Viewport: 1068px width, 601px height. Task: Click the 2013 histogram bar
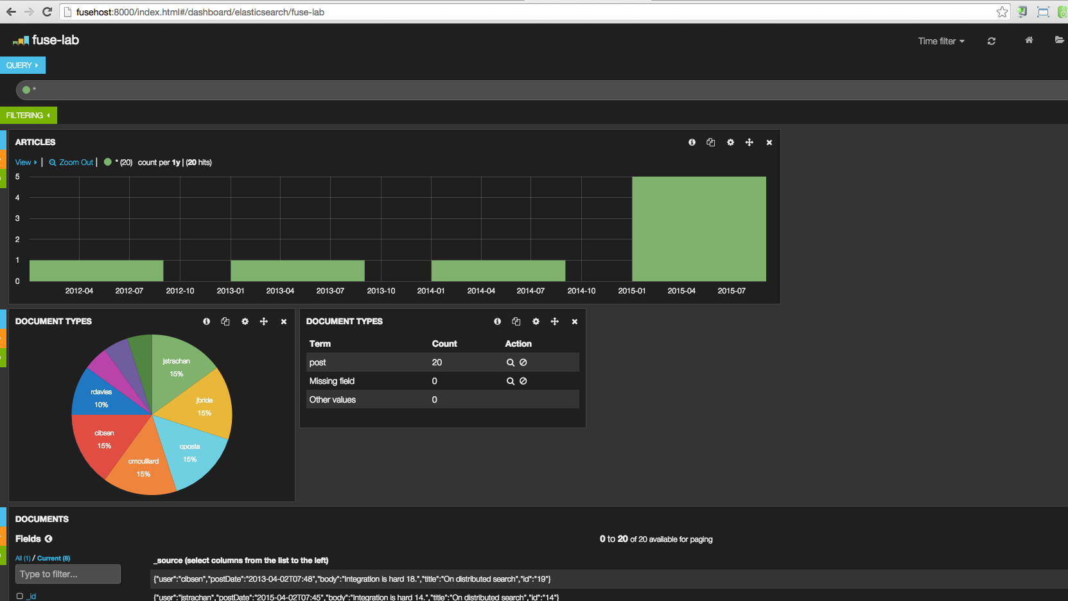pyautogui.click(x=297, y=271)
